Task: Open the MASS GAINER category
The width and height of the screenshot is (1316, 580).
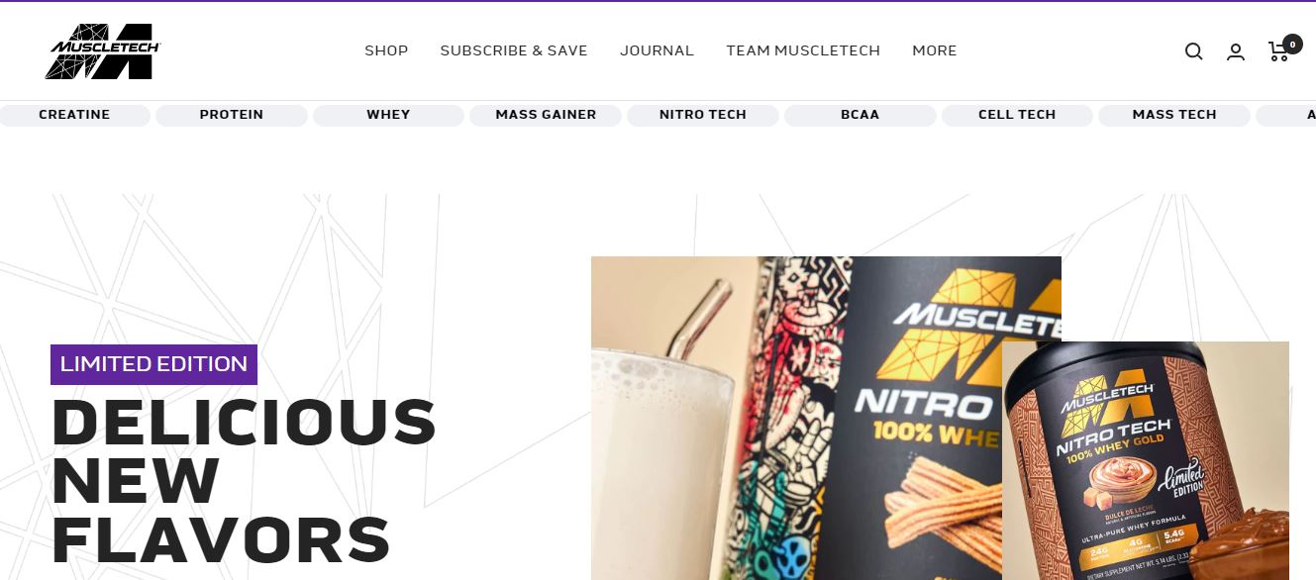Action: coord(546,115)
